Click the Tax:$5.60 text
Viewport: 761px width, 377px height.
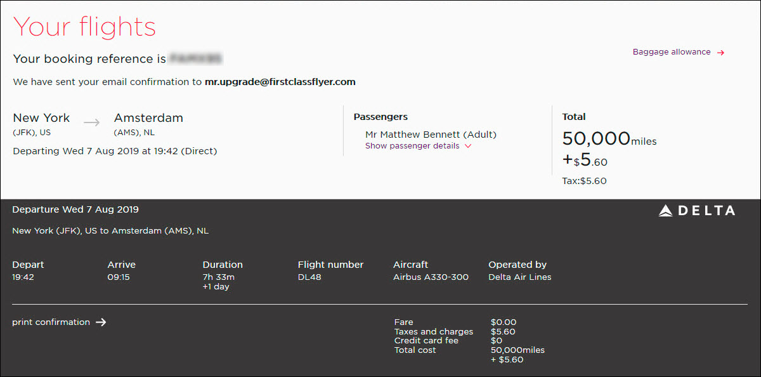(x=584, y=181)
